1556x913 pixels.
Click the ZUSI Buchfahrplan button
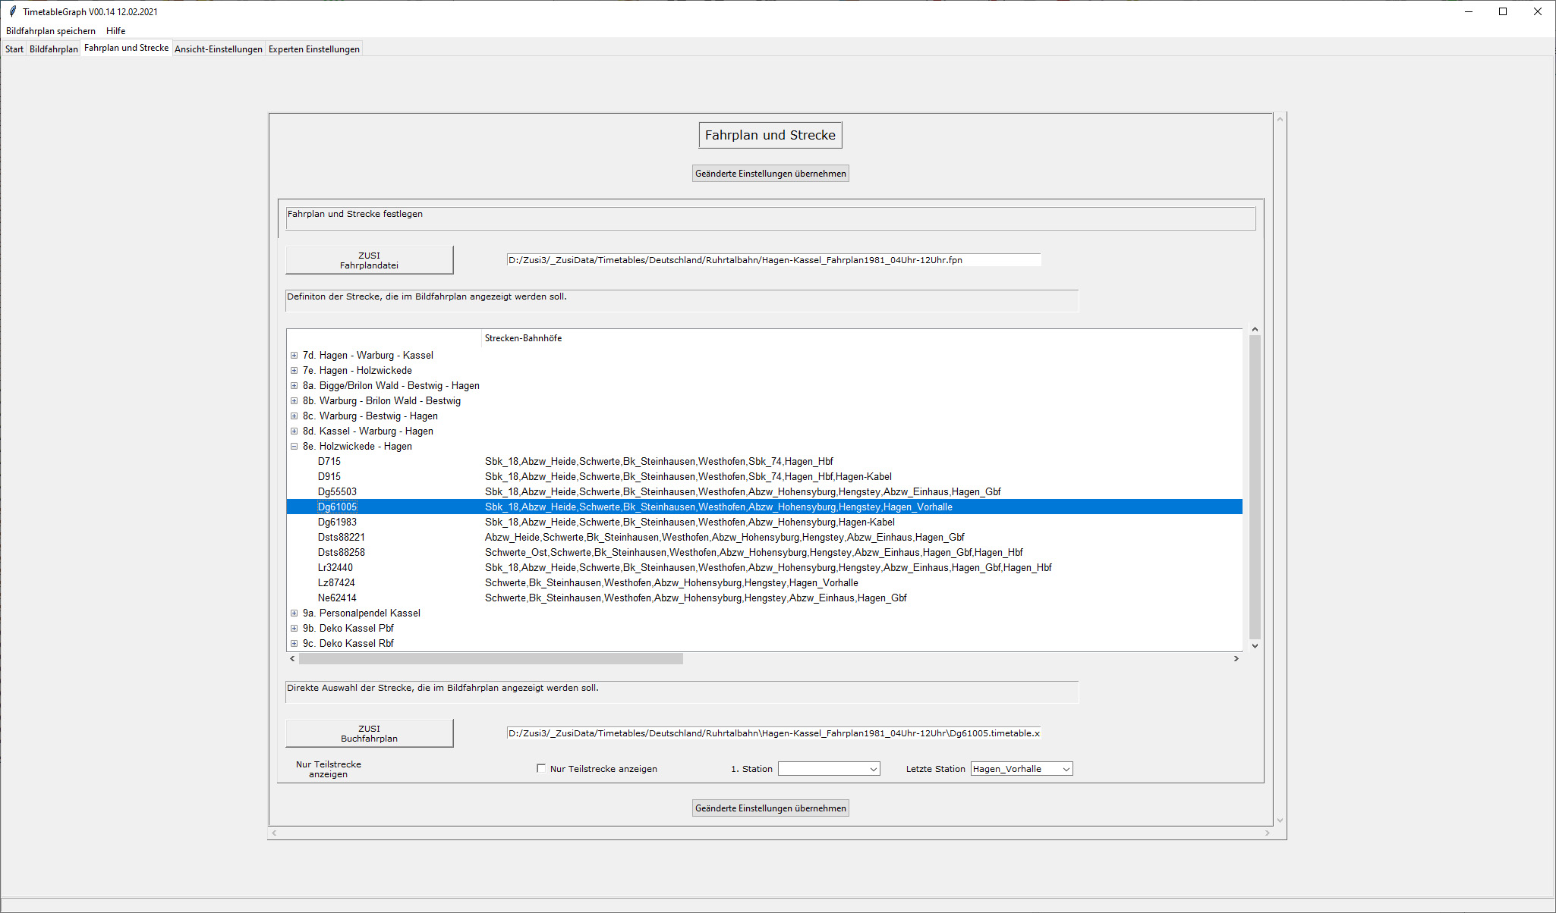pyautogui.click(x=369, y=733)
